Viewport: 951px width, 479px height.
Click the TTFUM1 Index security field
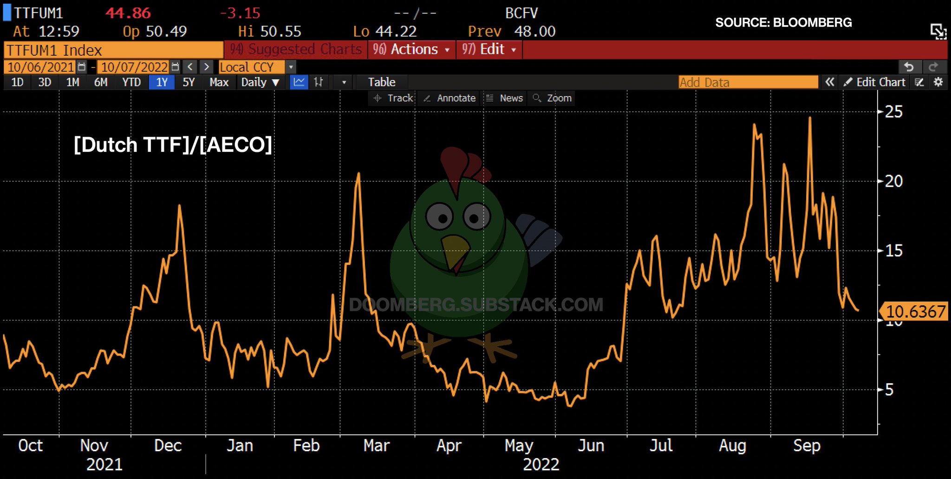click(114, 50)
